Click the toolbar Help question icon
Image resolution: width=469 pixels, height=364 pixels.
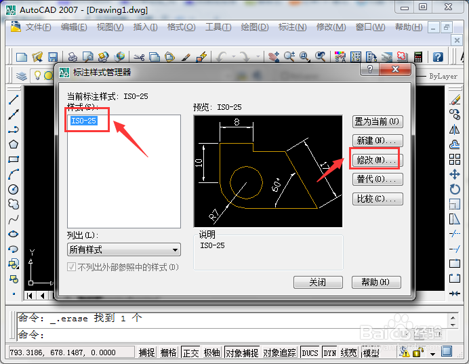(x=438, y=56)
